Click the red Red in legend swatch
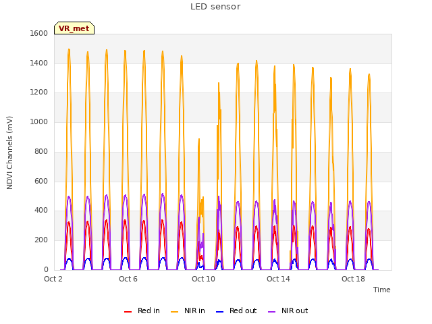The height and width of the screenshot is (324, 432). [128, 312]
